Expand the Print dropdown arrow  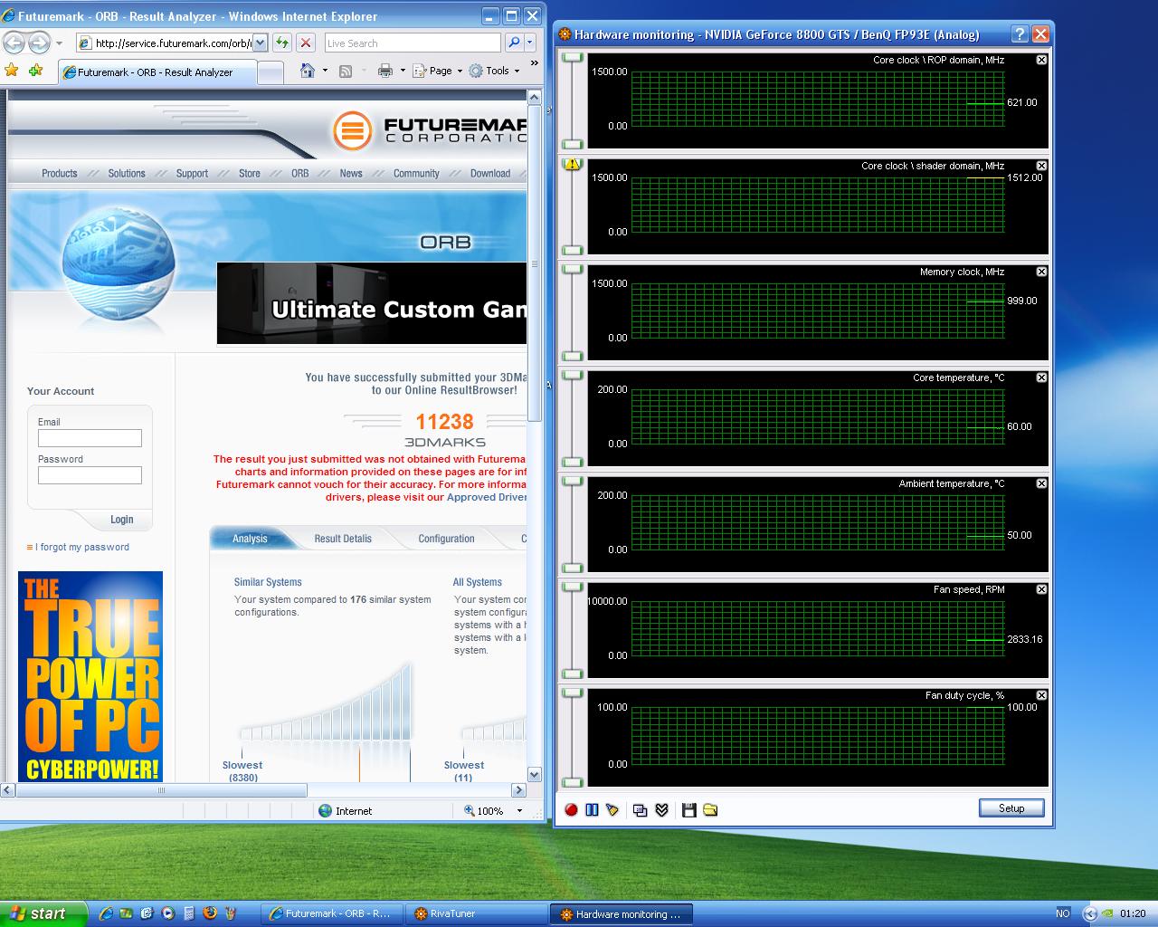tap(402, 71)
